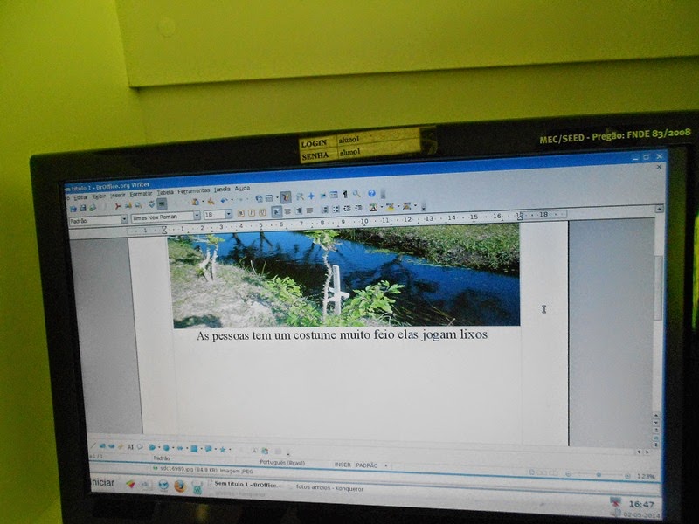
Task: Click the Paste clipboard icon
Action: [x=196, y=202]
